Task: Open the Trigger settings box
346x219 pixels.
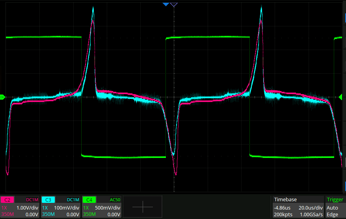Action: tap(335, 207)
